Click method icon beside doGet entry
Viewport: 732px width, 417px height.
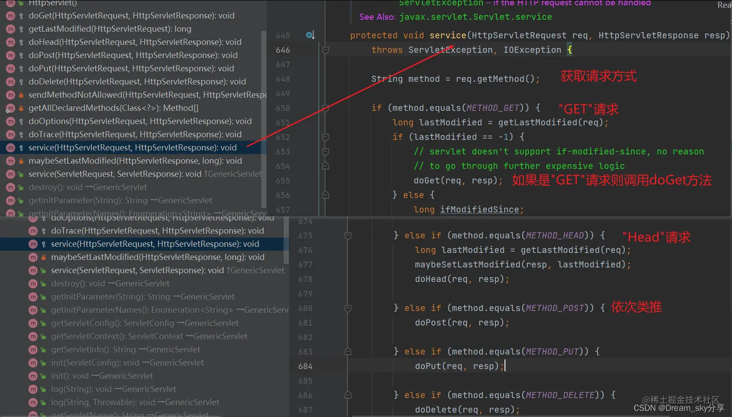(10, 15)
